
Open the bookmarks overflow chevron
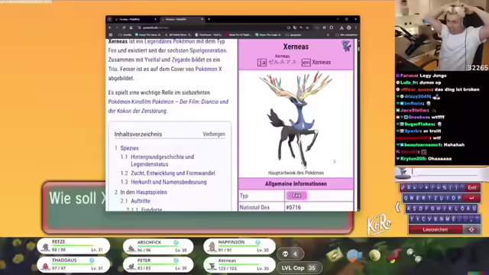point(328,35)
